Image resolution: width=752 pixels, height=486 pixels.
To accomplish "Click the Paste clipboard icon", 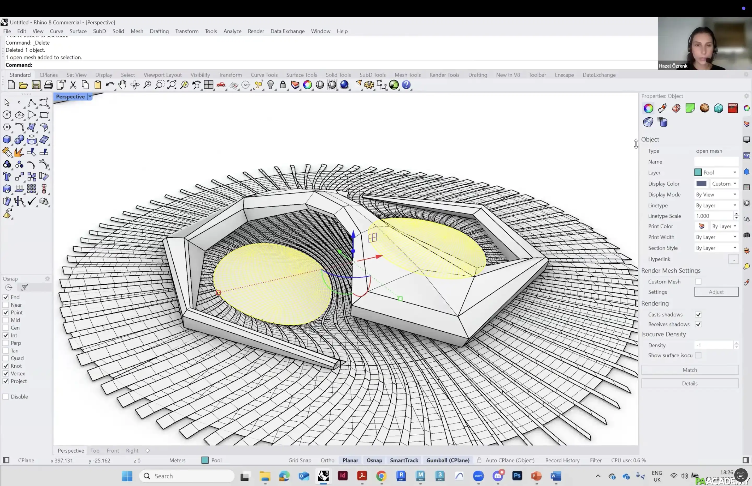I will [98, 85].
